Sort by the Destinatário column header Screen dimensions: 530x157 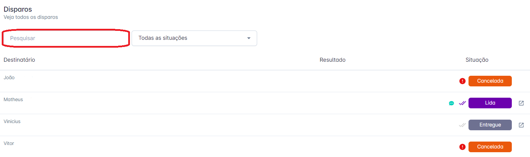19,60
